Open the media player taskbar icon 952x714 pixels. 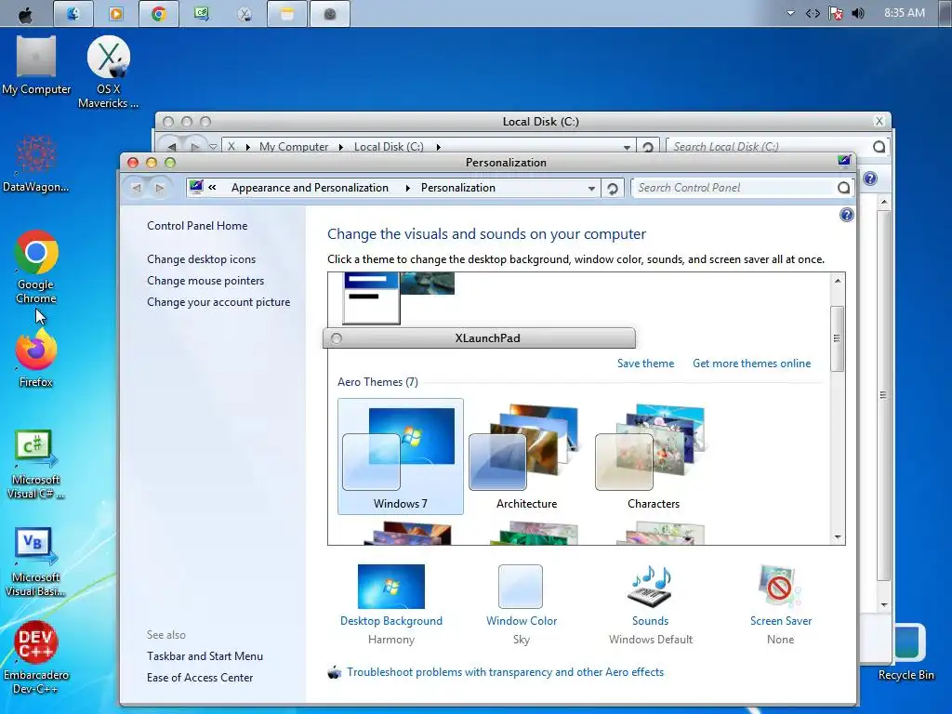point(116,13)
